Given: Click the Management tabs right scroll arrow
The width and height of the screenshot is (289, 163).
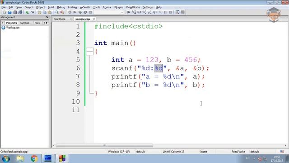Looking at the screenshot, I should pos(47,23).
